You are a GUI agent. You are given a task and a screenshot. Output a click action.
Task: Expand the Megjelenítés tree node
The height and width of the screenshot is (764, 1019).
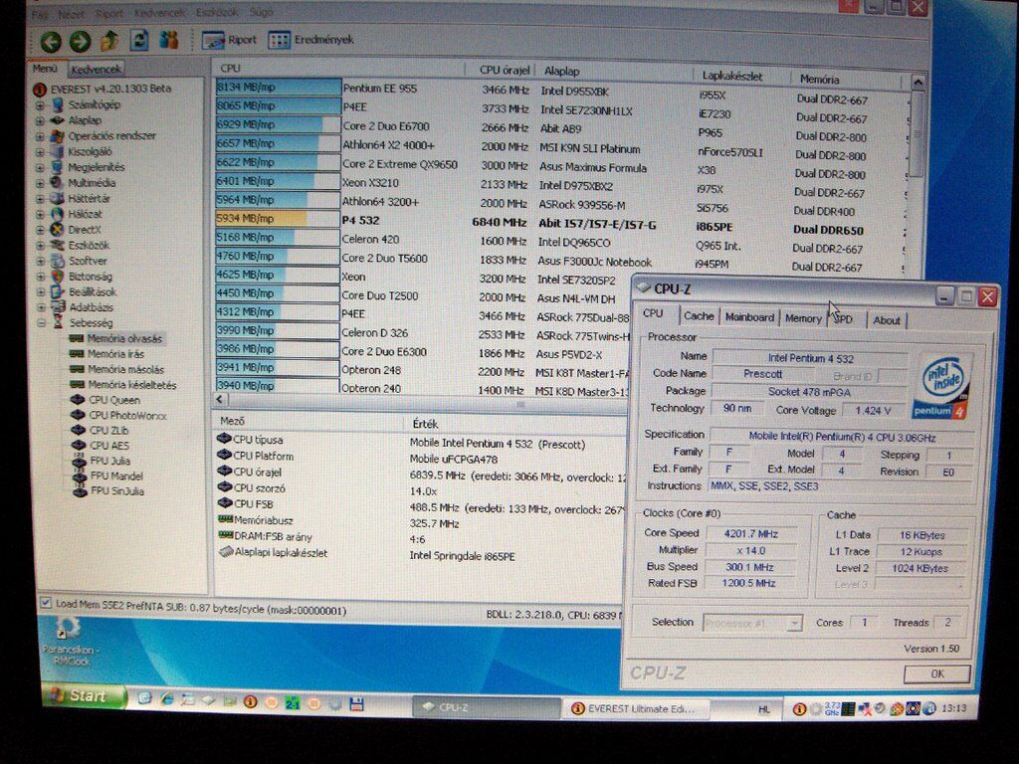coord(40,167)
